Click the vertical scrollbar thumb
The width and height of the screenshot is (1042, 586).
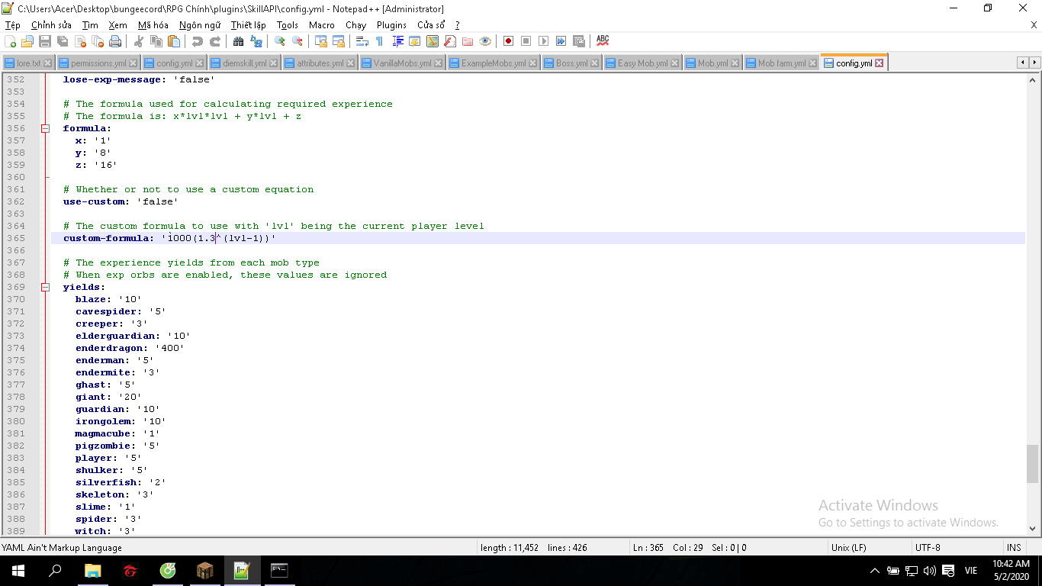1032,464
